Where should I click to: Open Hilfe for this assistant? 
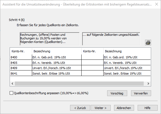148,108
